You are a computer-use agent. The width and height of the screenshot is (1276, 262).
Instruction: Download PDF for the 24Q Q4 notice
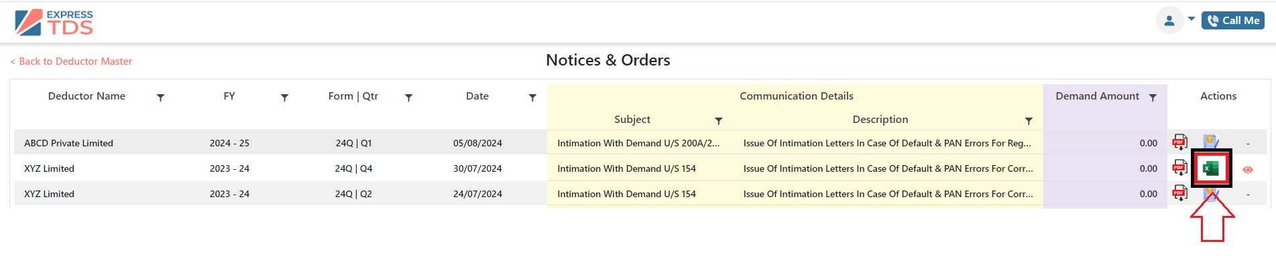coord(1179,168)
